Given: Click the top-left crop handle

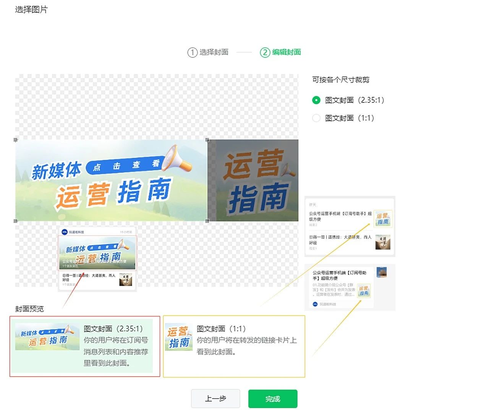Looking at the screenshot, I should point(16,140).
